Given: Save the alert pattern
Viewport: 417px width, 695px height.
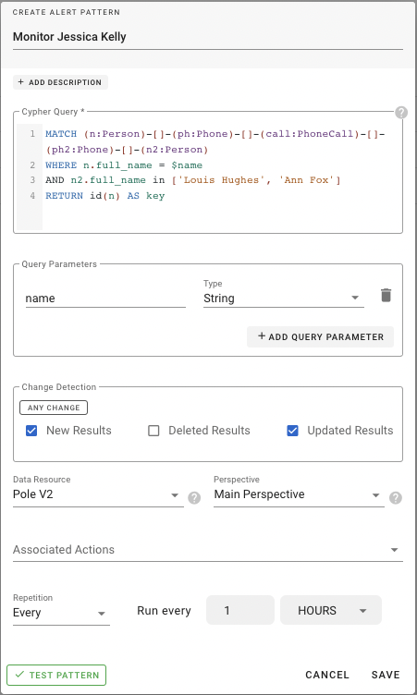Looking at the screenshot, I should (x=386, y=675).
